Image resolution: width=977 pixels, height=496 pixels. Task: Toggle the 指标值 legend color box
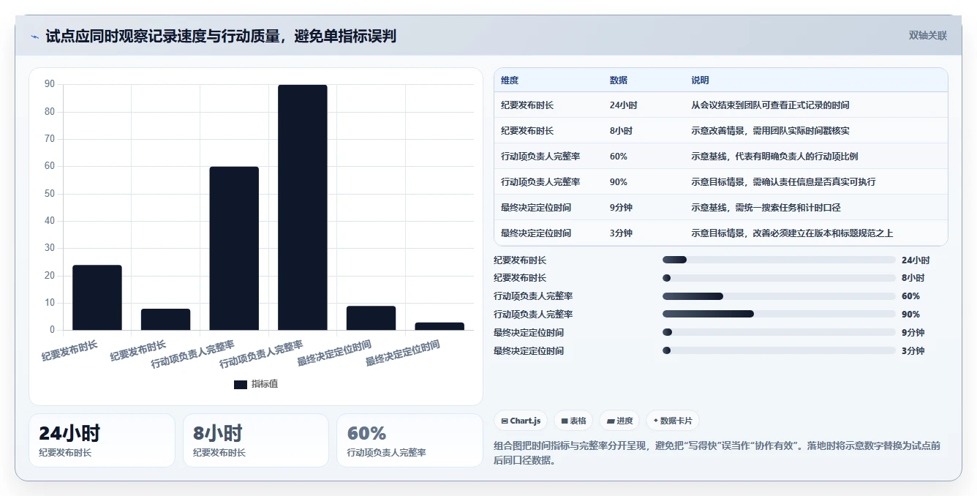241,384
